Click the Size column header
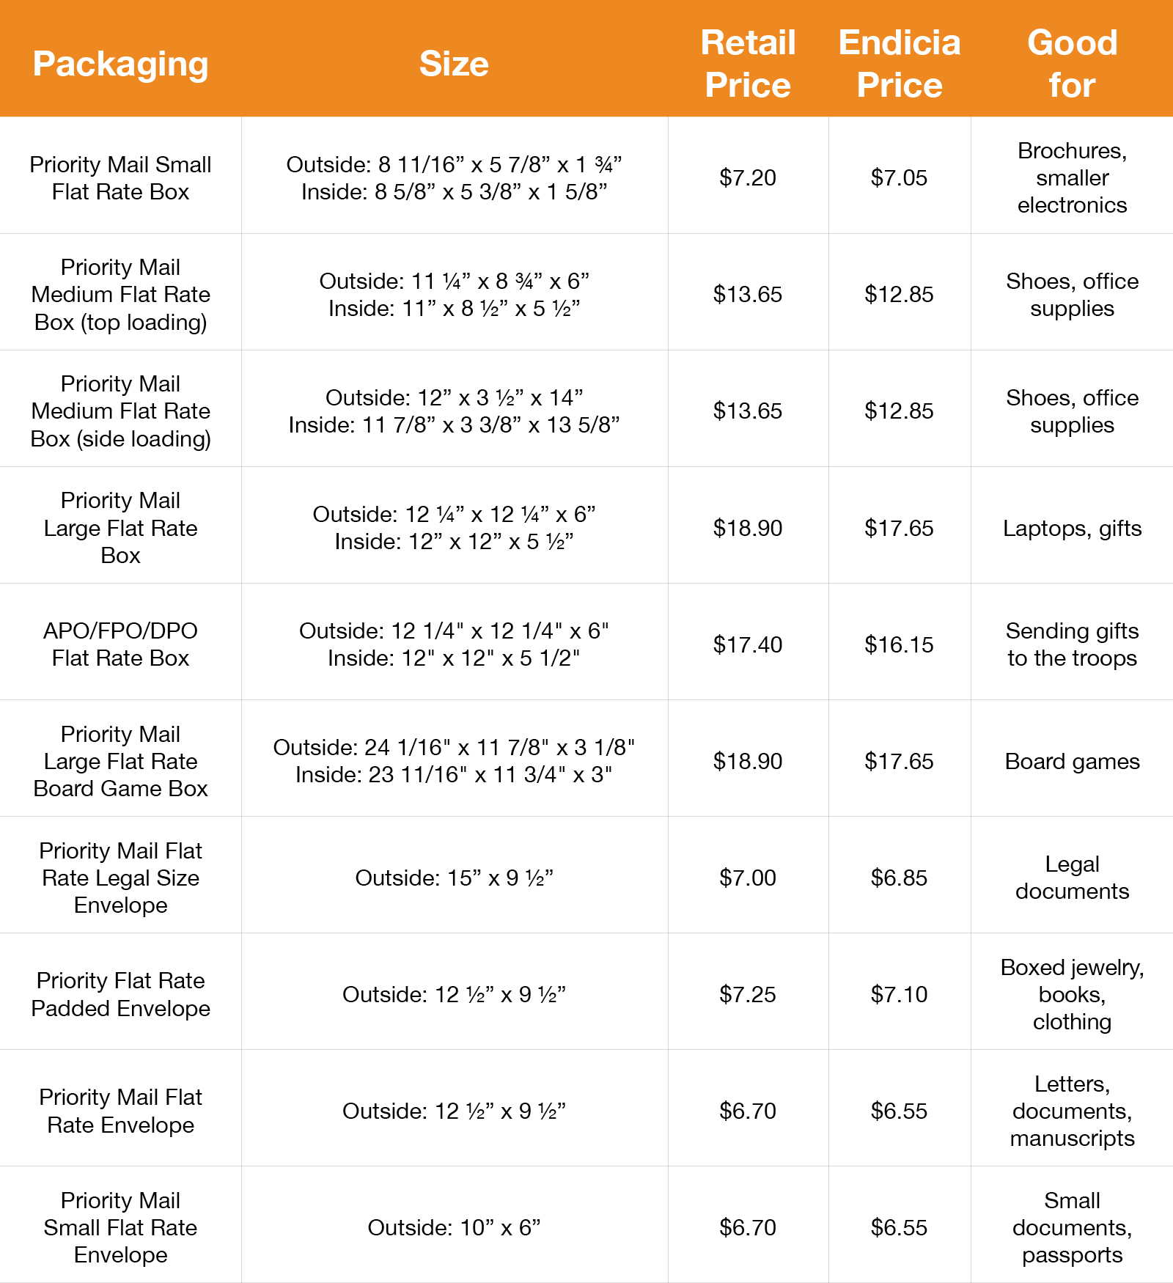The height and width of the screenshot is (1283, 1173). click(x=454, y=64)
